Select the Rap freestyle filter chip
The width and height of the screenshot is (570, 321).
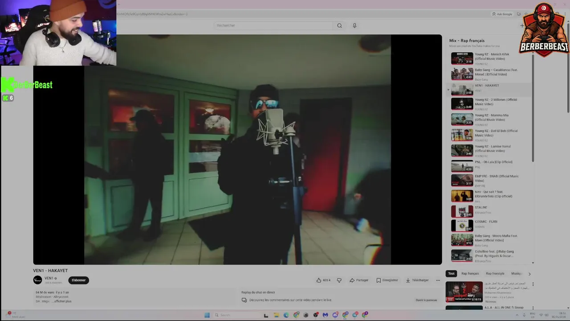(x=495, y=273)
